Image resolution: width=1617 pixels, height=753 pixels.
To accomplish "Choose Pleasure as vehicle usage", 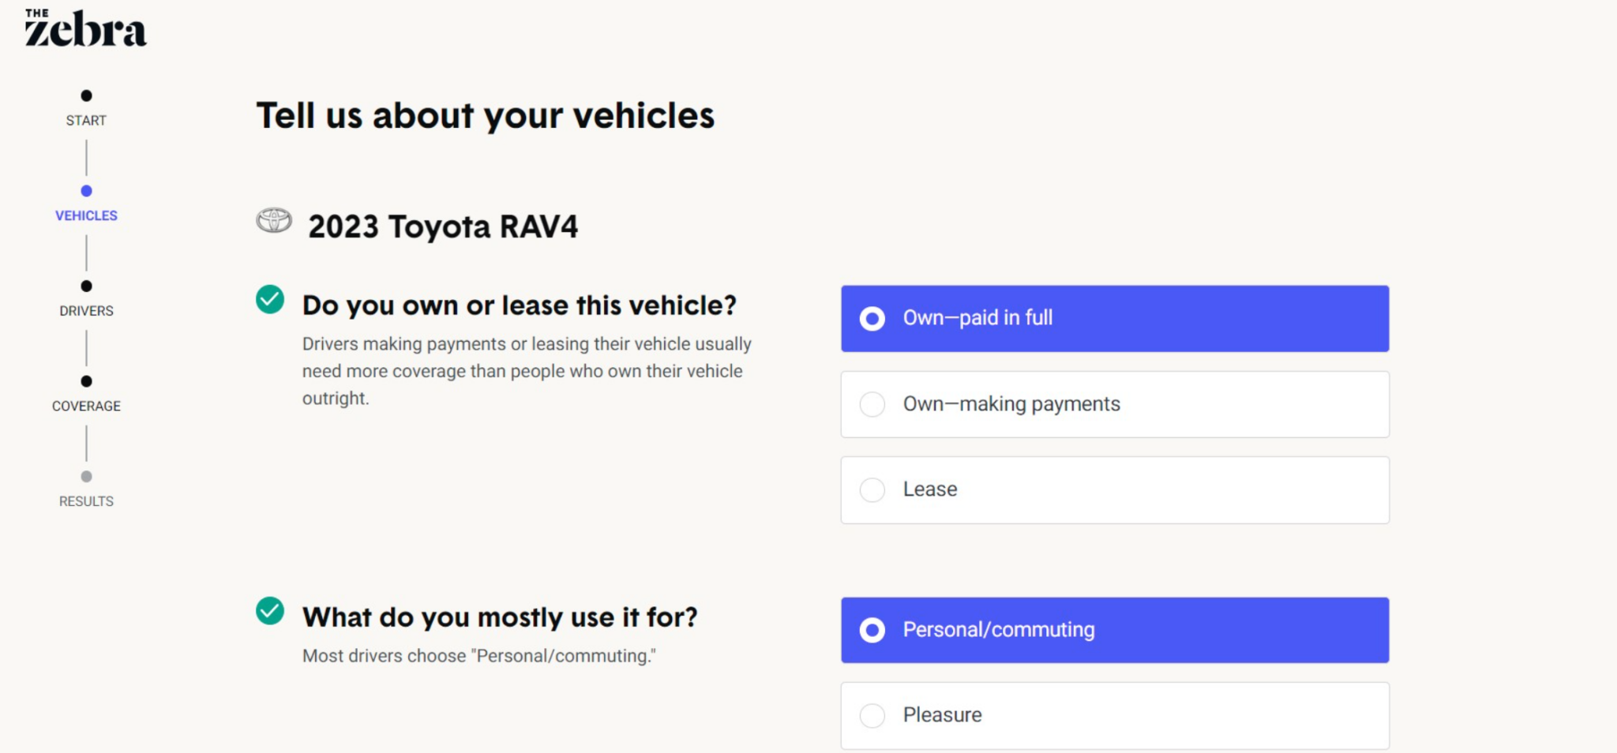I will 1115,714.
